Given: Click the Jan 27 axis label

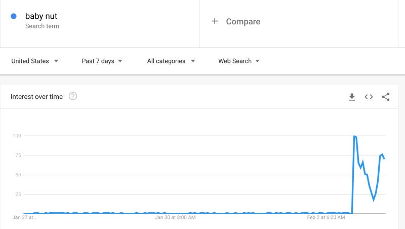Looking at the screenshot, I should (24, 217).
